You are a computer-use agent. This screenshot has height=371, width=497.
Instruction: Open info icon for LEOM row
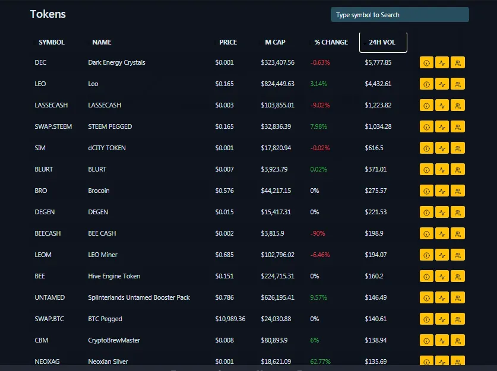point(426,255)
